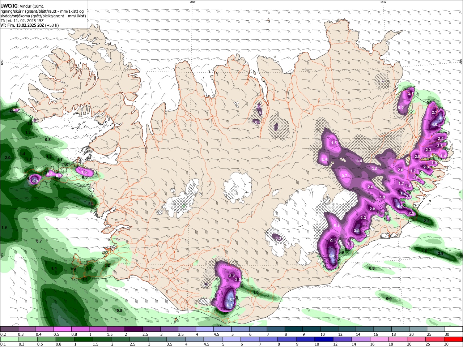
Task: Click the 'UWC/IG: Vindur (10m)' title line
Action: click(x=22, y=6)
